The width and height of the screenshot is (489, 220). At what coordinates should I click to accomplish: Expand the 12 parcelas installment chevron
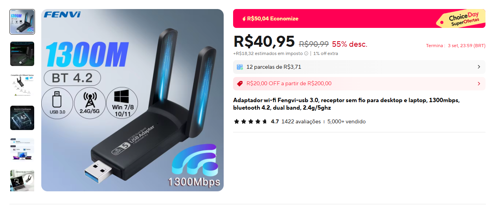coord(479,67)
